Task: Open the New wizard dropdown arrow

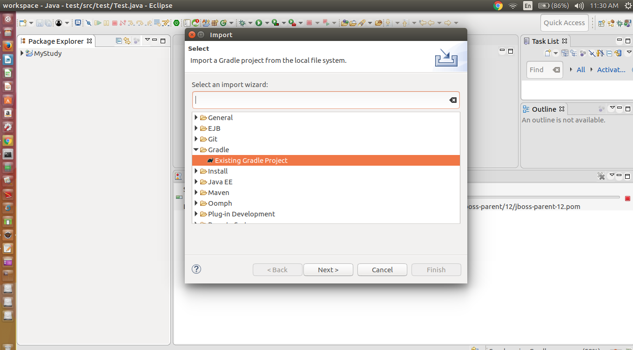Action: pos(31,23)
